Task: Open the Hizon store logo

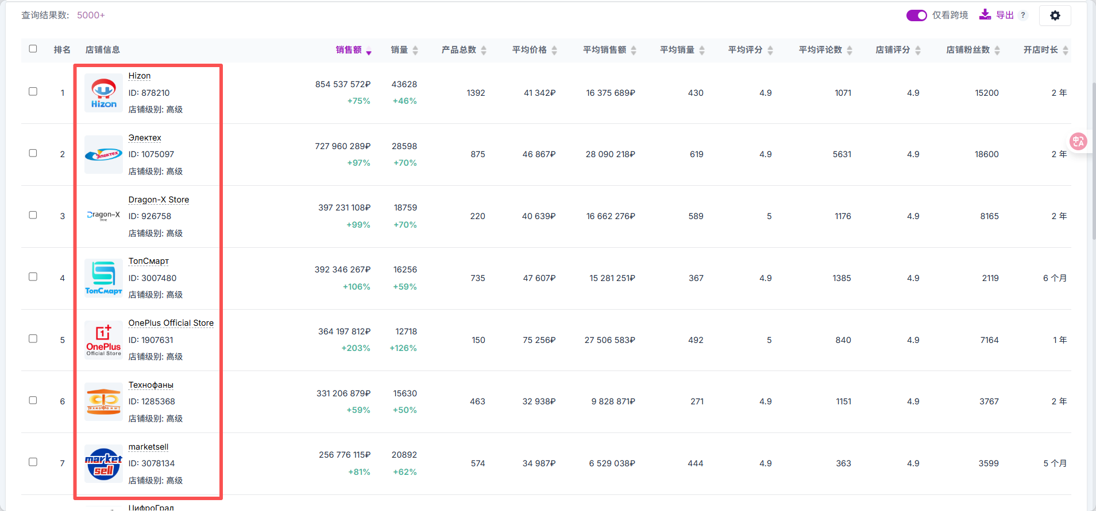Action: 103,93
